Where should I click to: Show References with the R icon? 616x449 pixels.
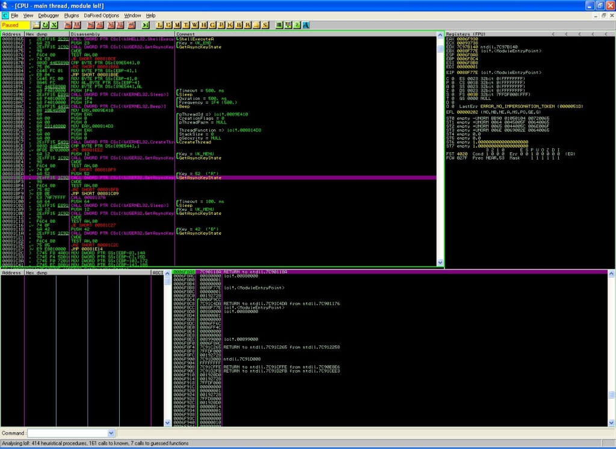pos(248,25)
